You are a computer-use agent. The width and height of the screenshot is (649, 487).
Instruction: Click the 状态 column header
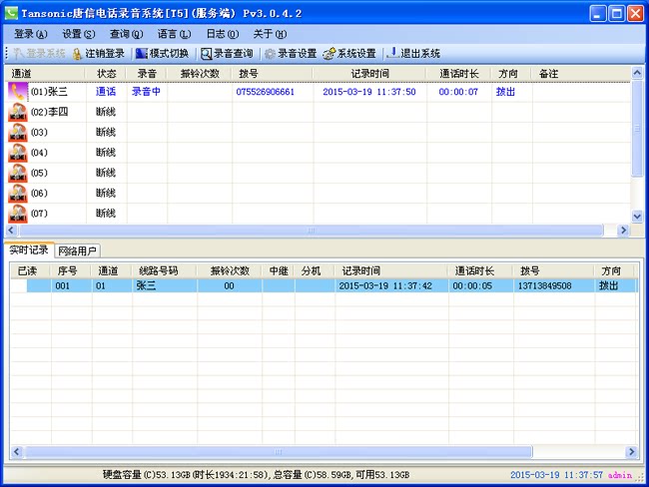106,73
